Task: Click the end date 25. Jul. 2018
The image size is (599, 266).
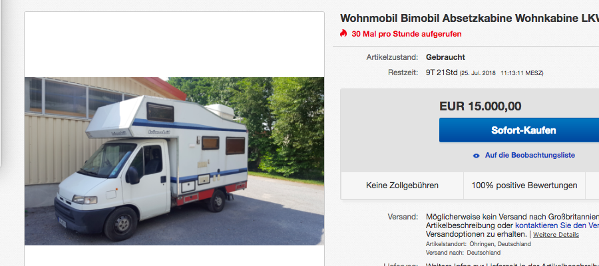Action: click(479, 73)
